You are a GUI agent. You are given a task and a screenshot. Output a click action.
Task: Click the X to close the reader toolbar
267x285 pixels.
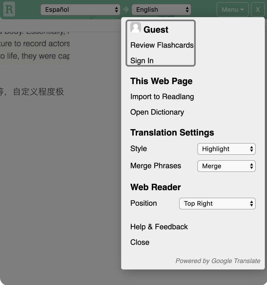258,9
